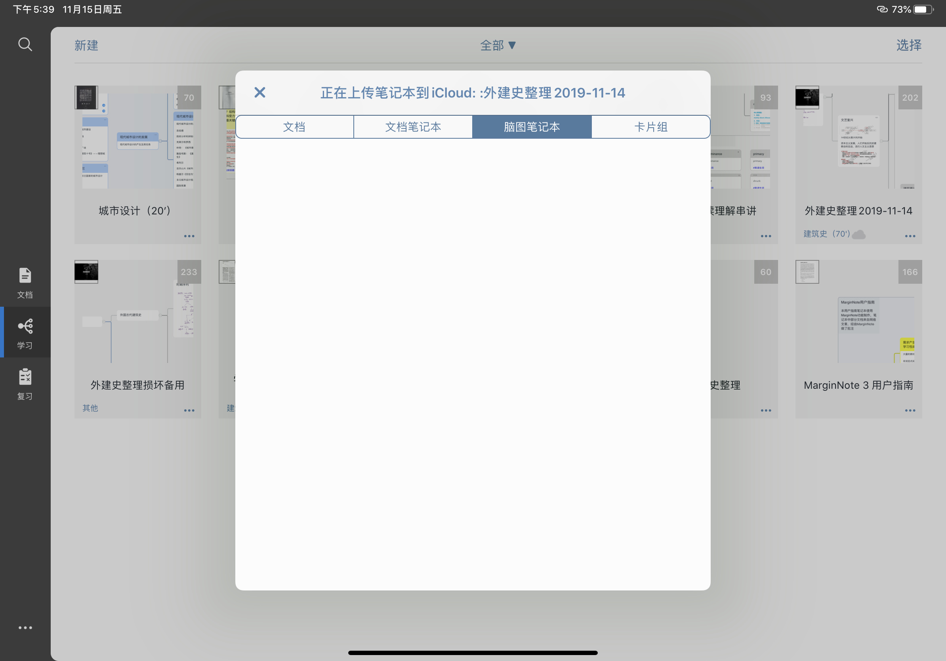Expand the 全部 filter dropdown

pos(498,45)
